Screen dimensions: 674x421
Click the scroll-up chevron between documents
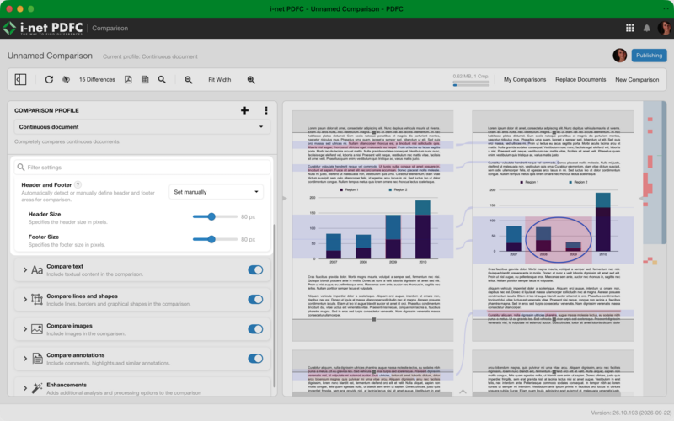[463, 392]
